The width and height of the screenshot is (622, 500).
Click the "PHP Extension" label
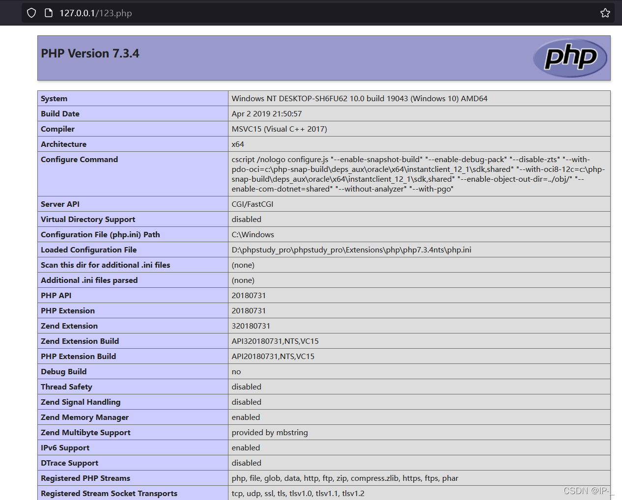[68, 311]
